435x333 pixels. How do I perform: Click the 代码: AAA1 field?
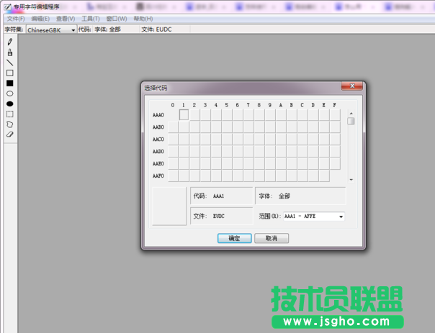pyautogui.click(x=221, y=196)
